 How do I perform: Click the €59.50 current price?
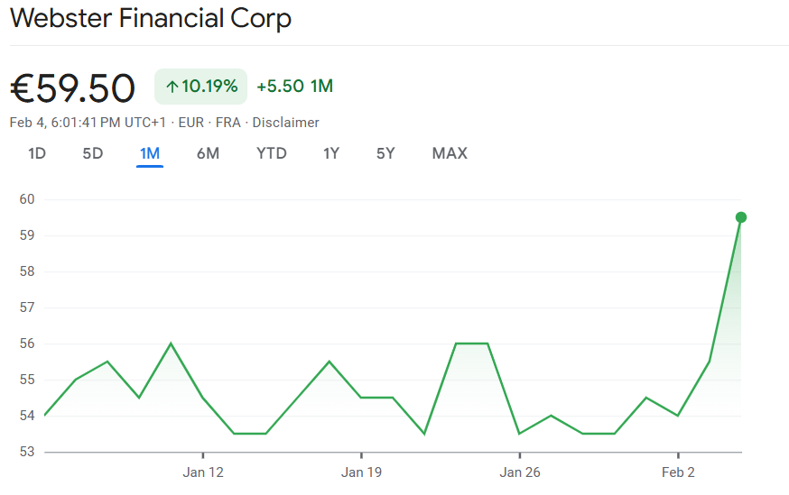(72, 87)
